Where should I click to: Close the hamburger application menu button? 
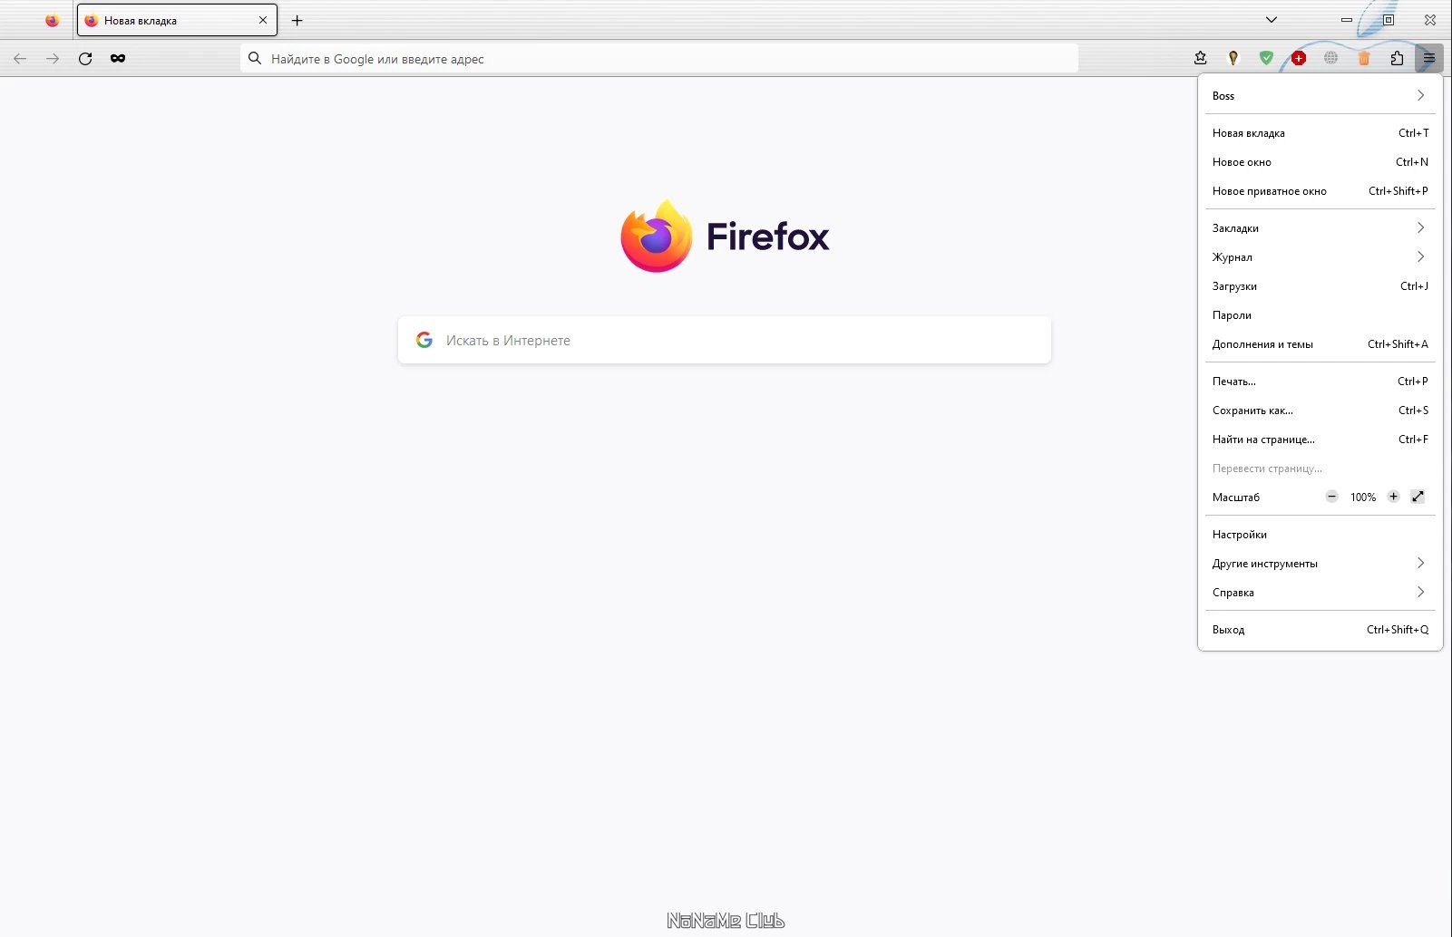1429,58
